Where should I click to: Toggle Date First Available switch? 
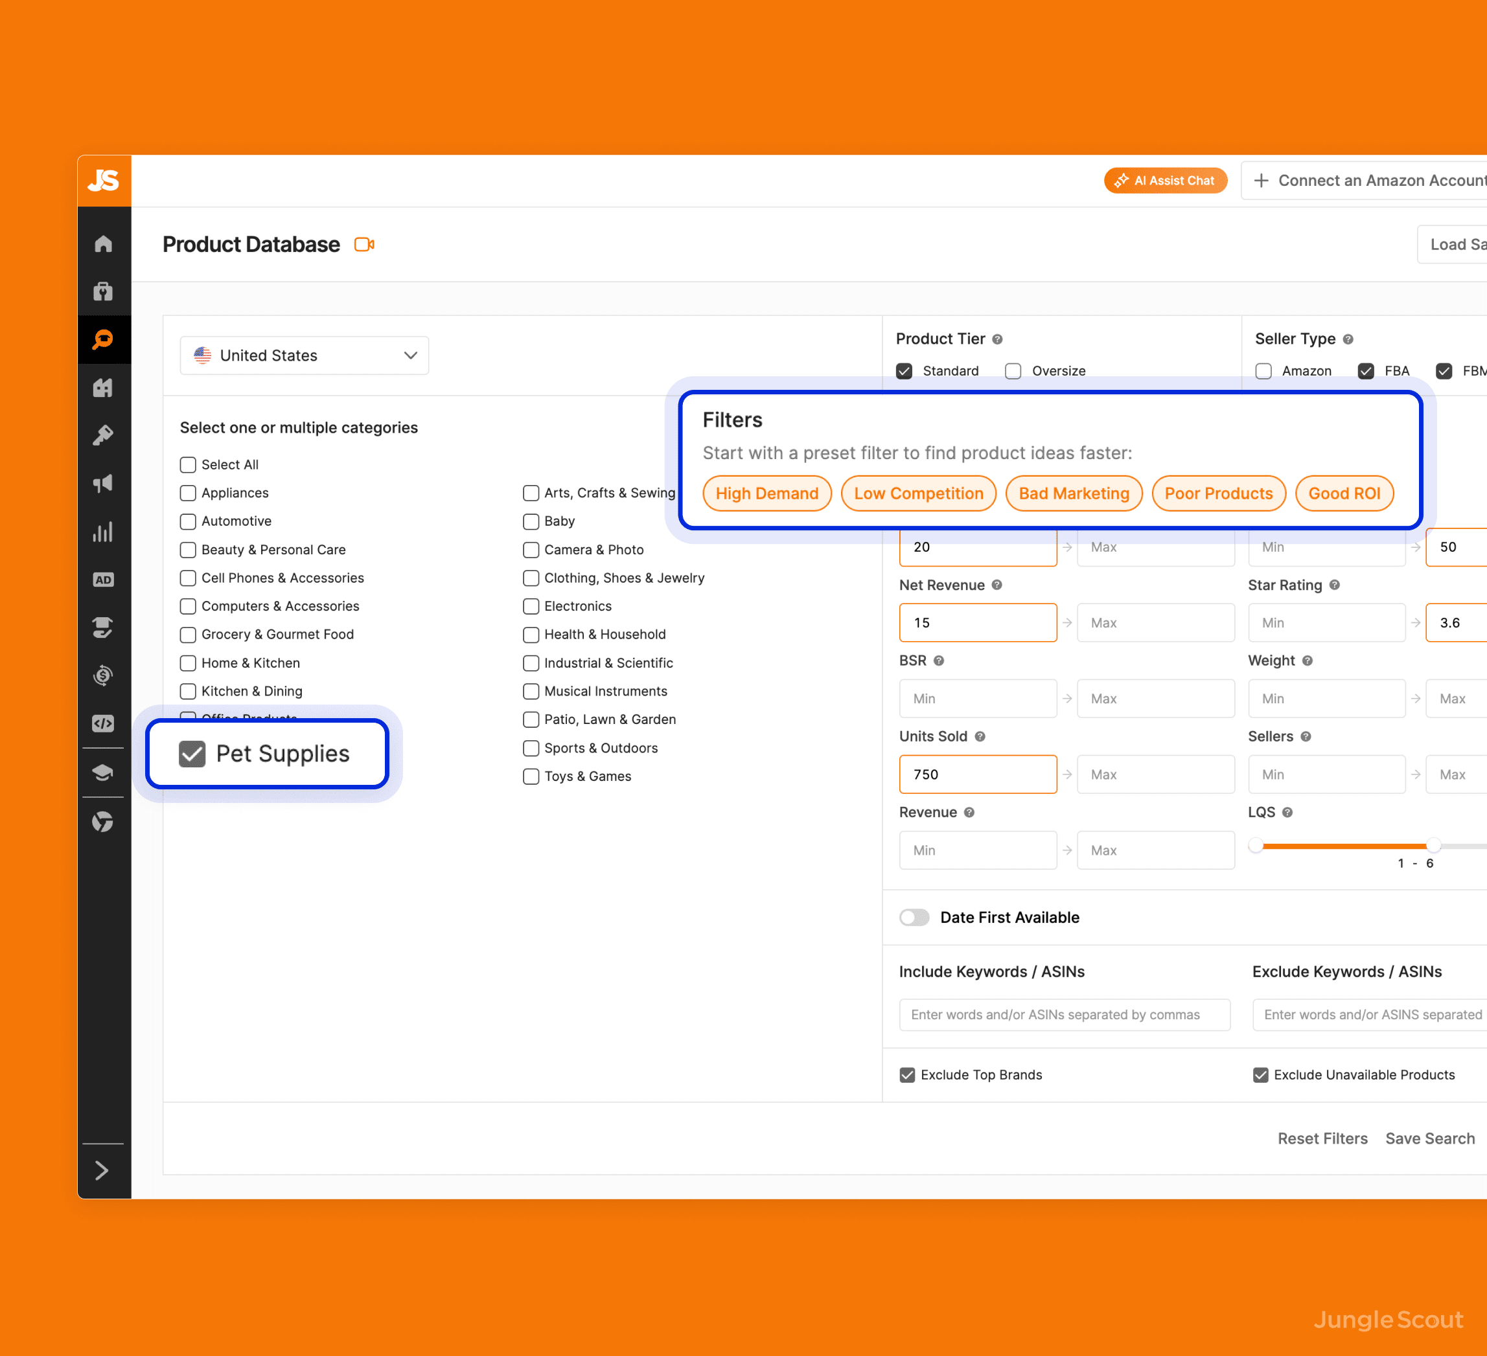click(915, 917)
